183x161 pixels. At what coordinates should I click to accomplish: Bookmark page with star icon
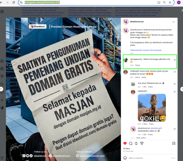pos(170,3)
